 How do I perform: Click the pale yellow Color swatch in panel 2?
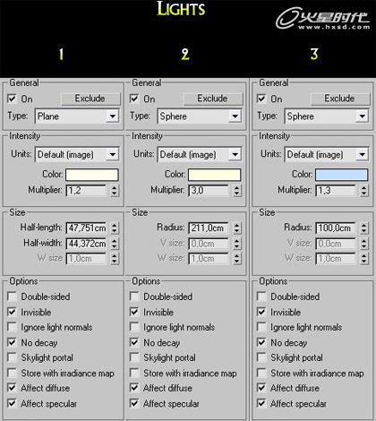[214, 175]
